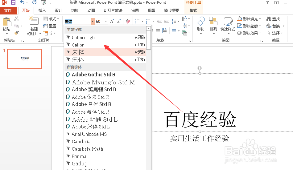
Task: Click the font name input box
Action: tap(77, 22)
